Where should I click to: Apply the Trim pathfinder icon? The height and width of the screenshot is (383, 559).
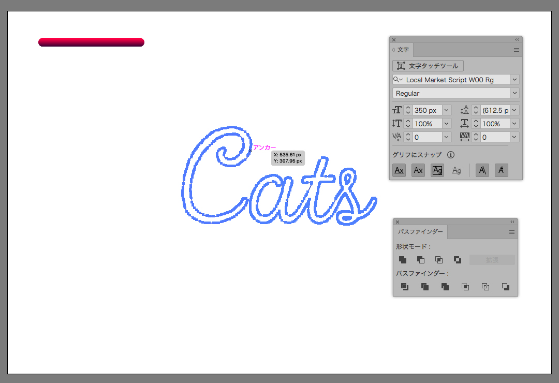425,287
